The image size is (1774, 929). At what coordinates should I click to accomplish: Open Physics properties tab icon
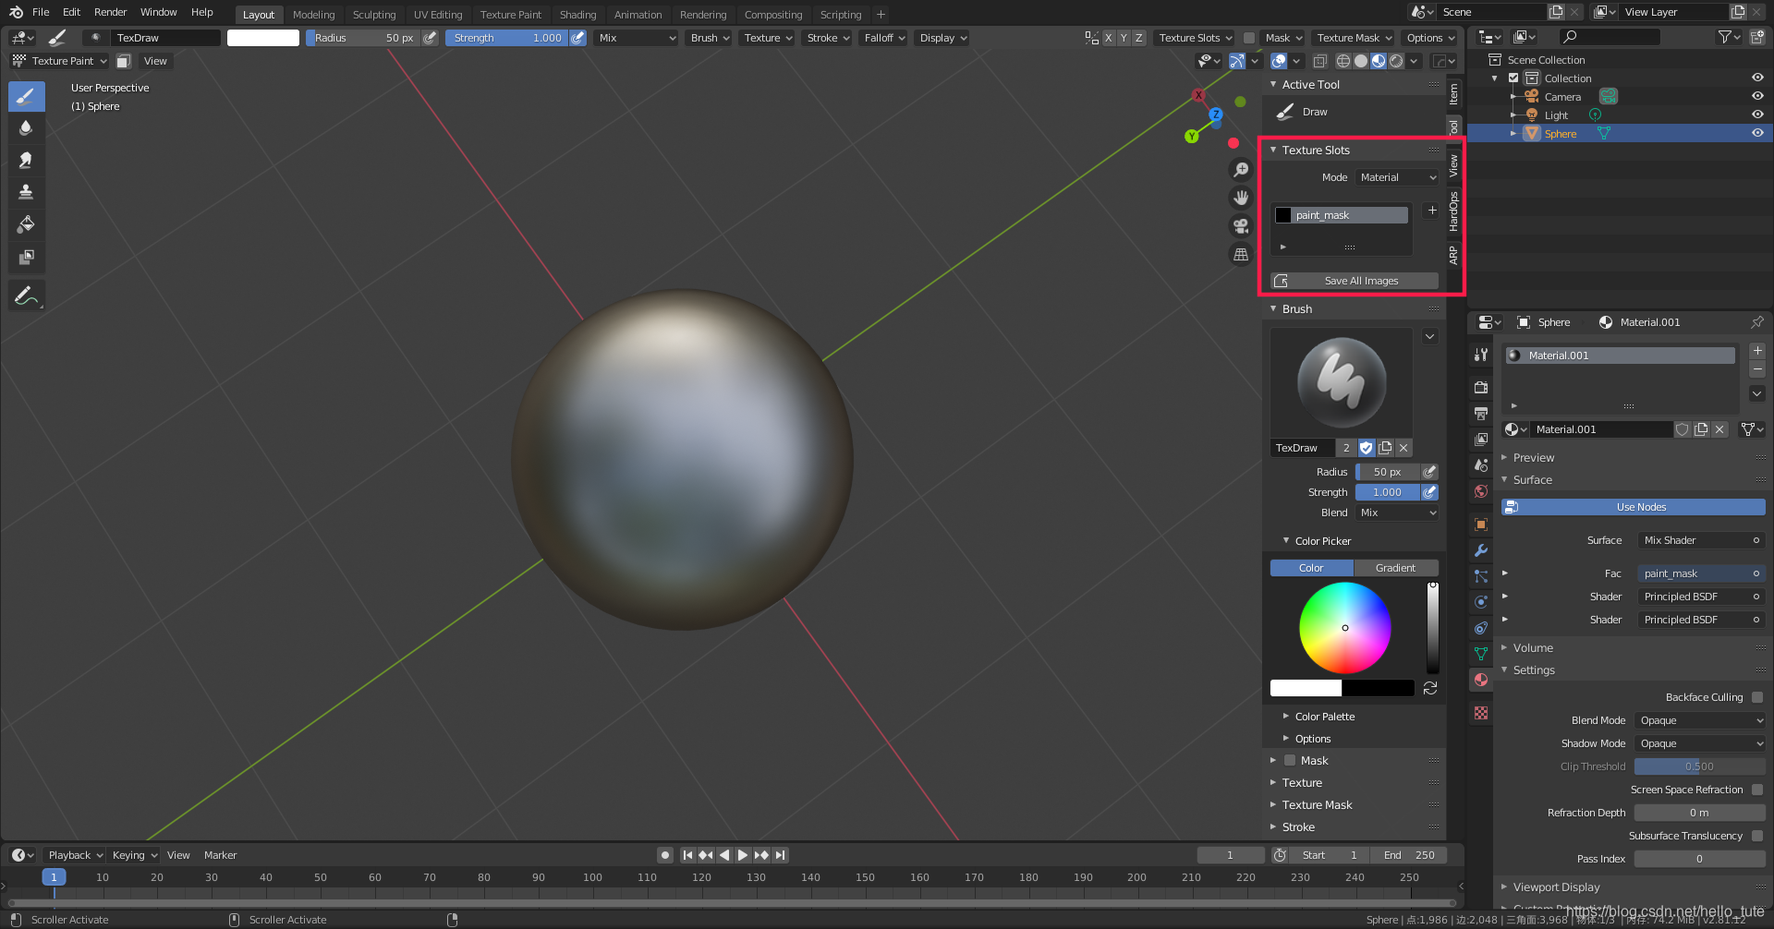tap(1481, 602)
